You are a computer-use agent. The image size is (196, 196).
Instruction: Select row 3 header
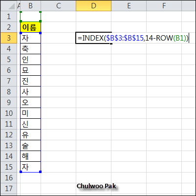coord(8,38)
